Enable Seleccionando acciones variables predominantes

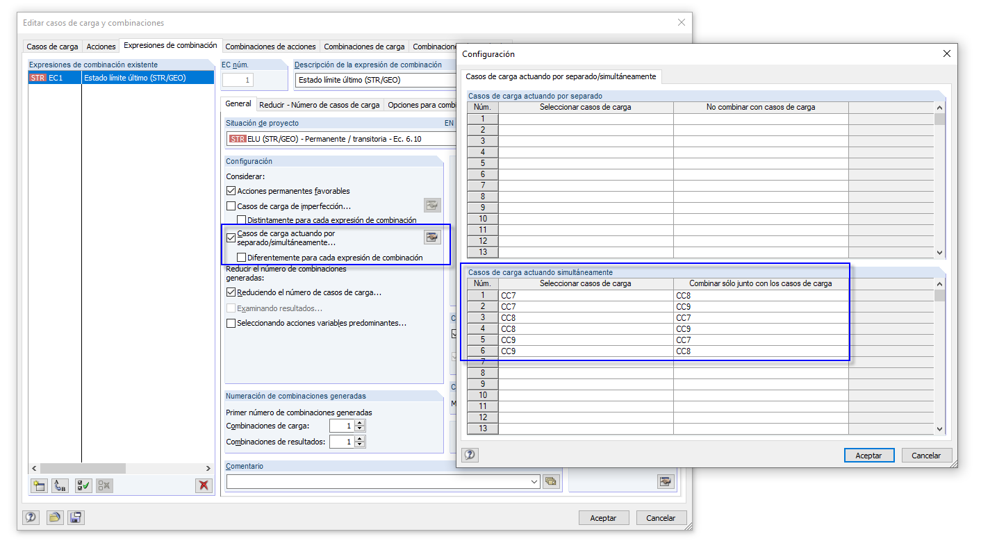(x=231, y=324)
